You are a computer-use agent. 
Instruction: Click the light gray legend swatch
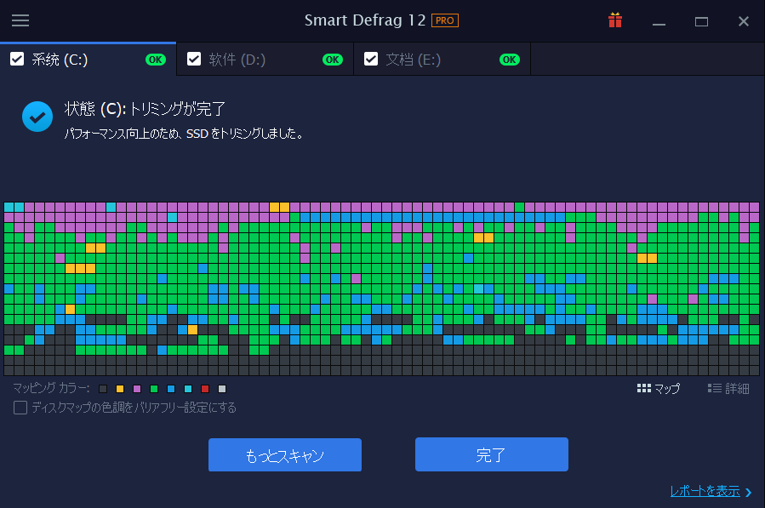coord(222,389)
